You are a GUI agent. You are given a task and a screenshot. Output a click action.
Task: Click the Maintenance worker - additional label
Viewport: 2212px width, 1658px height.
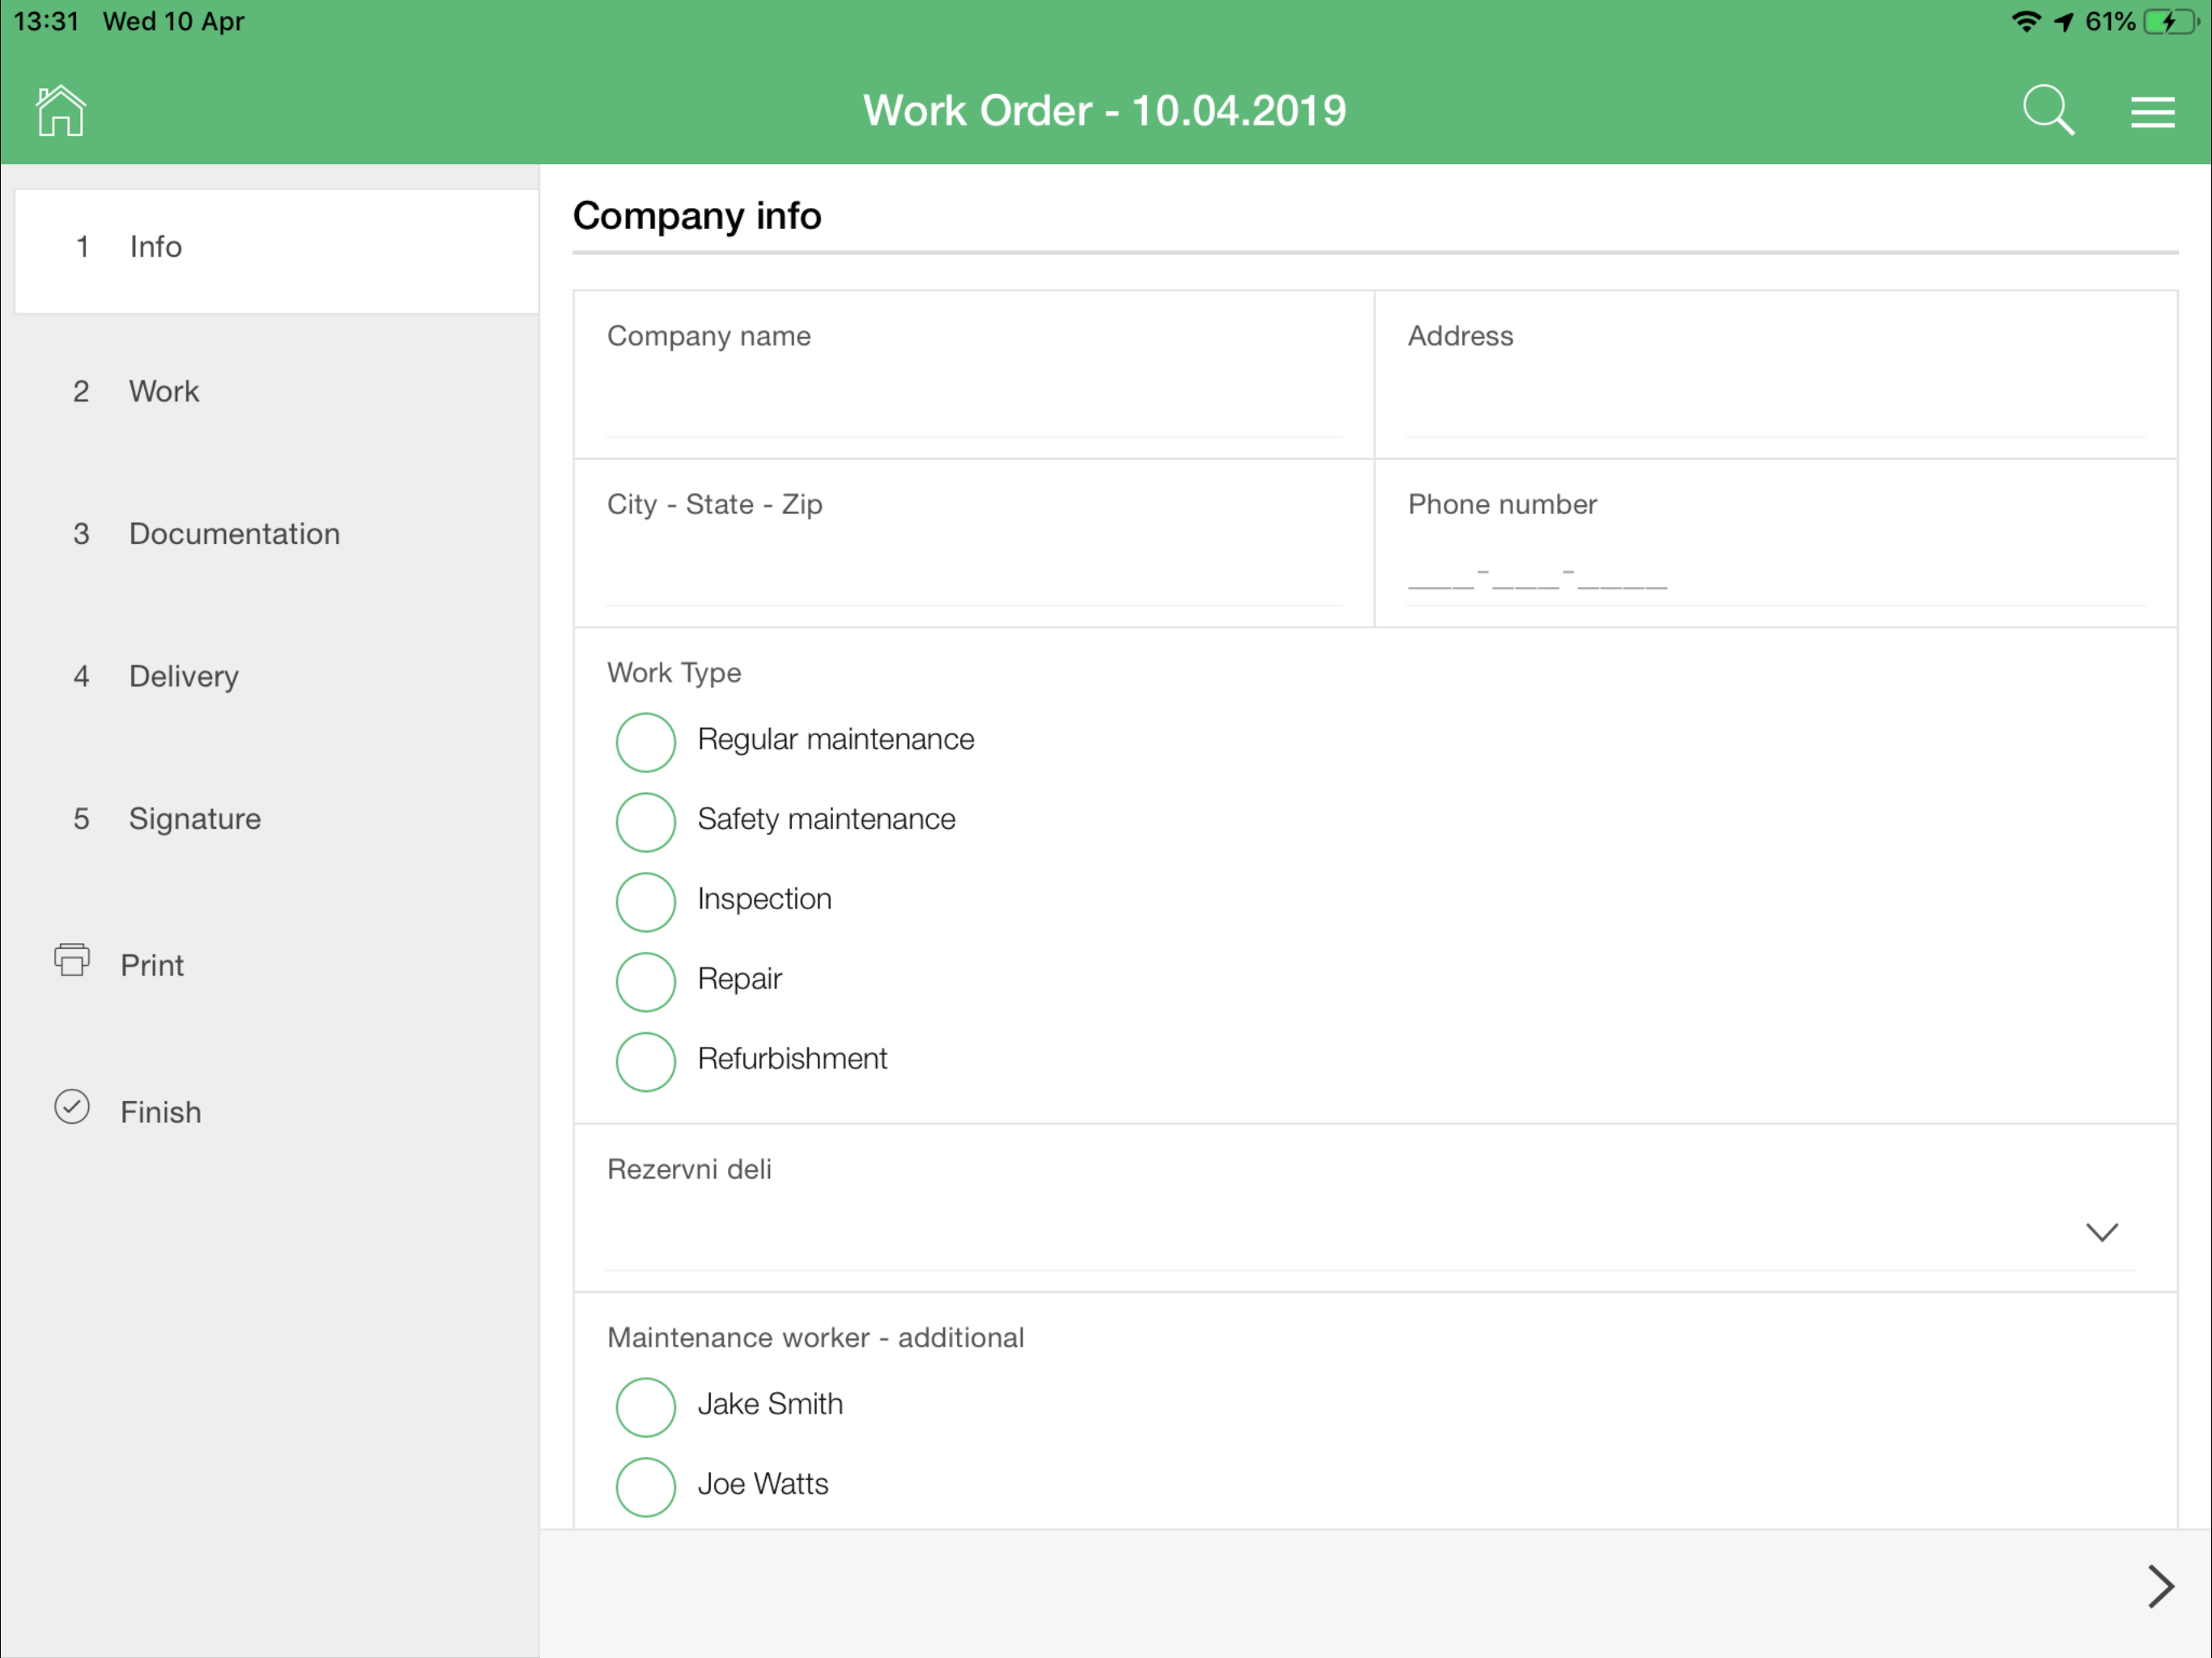click(815, 1338)
